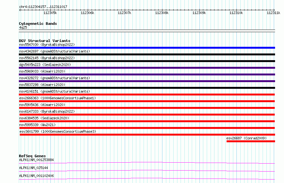Open the nsv4342697 (gnomADStructuralVariants) label

pyautogui.click(x=55, y=51)
